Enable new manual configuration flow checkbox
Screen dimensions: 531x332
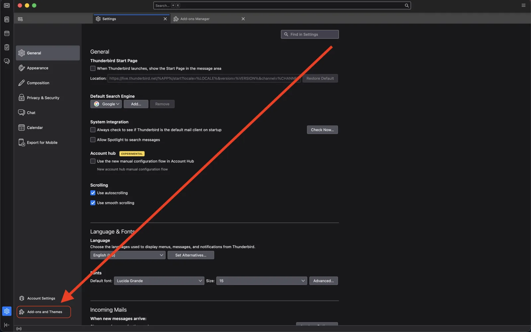(93, 161)
